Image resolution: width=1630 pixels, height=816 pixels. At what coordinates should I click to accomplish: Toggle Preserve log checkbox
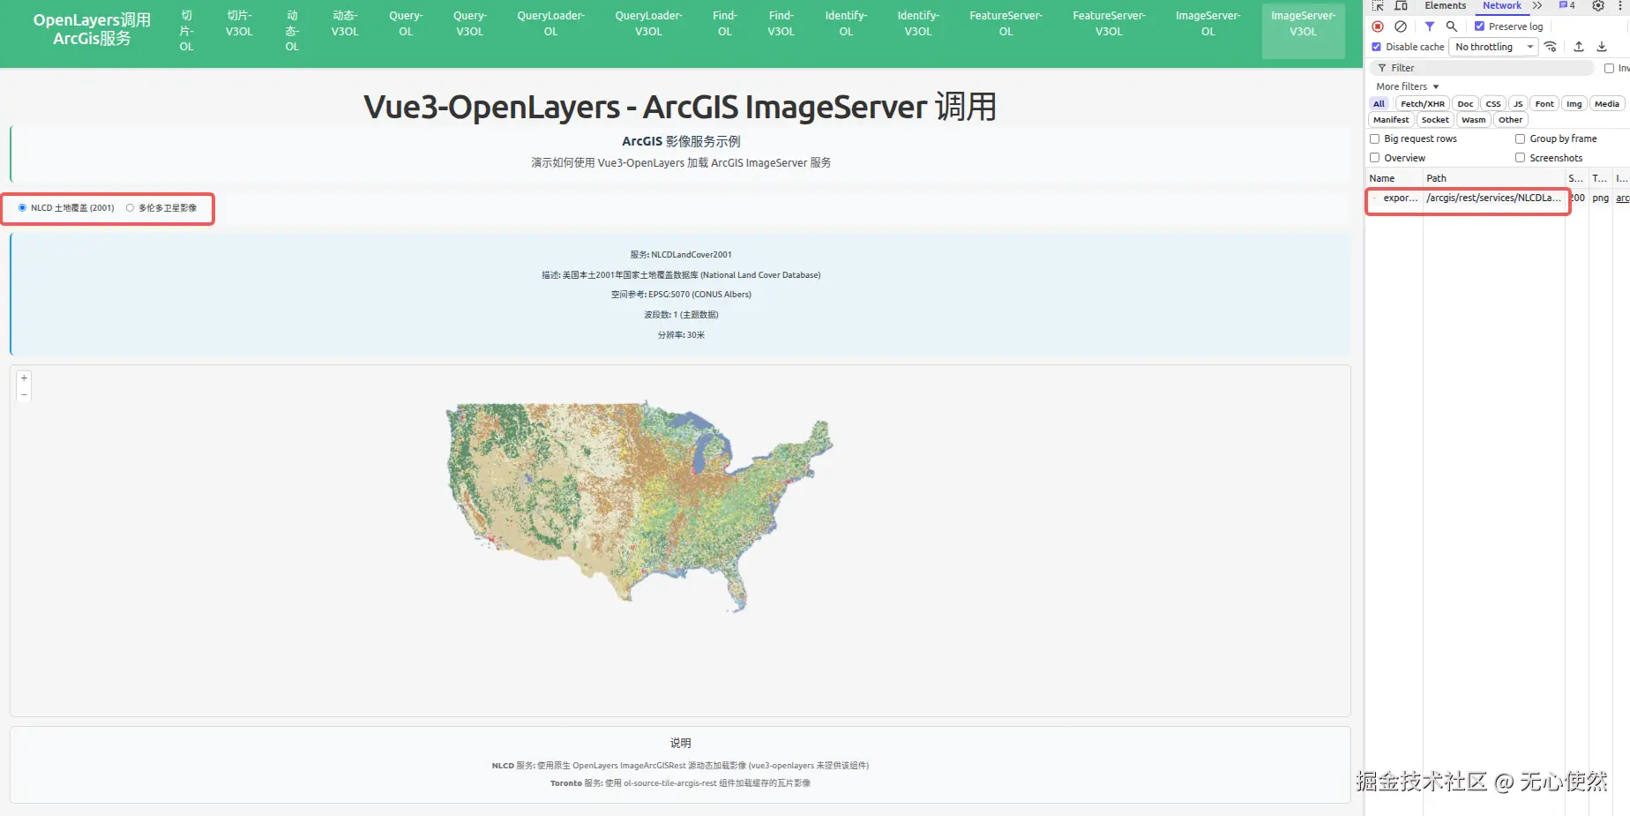click(1480, 26)
